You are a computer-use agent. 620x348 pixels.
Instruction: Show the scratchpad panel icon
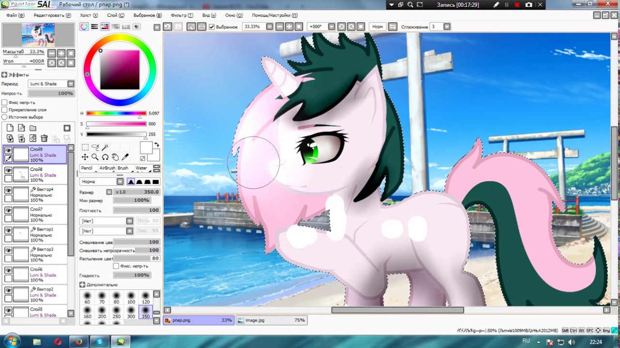137,27
